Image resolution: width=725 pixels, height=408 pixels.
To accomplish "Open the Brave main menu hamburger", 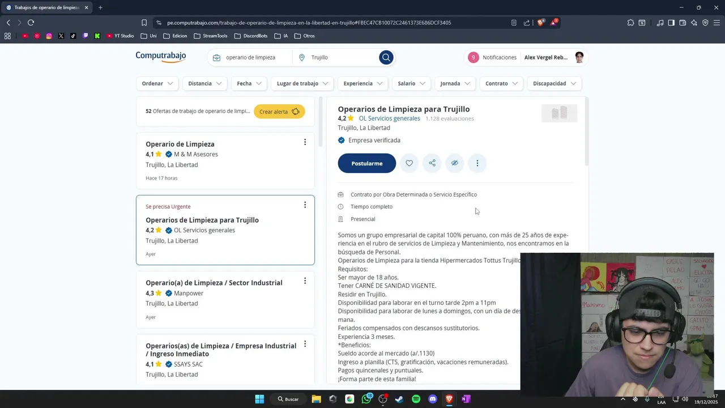I will [x=717, y=23].
